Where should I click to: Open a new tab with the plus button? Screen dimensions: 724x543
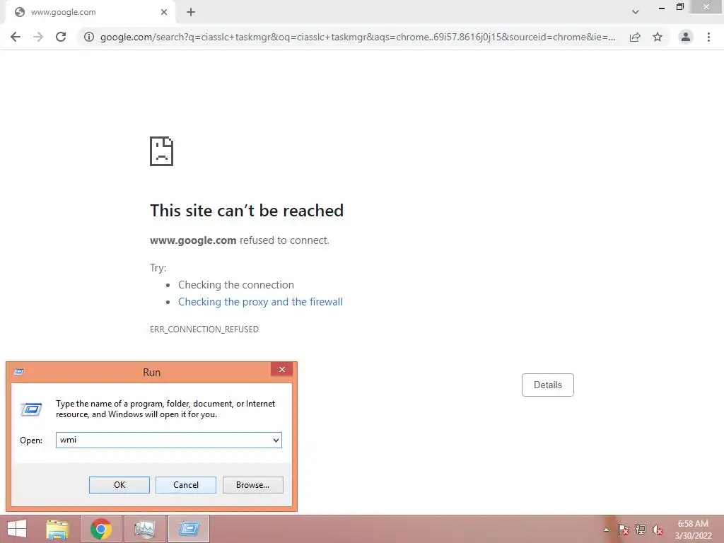(191, 12)
